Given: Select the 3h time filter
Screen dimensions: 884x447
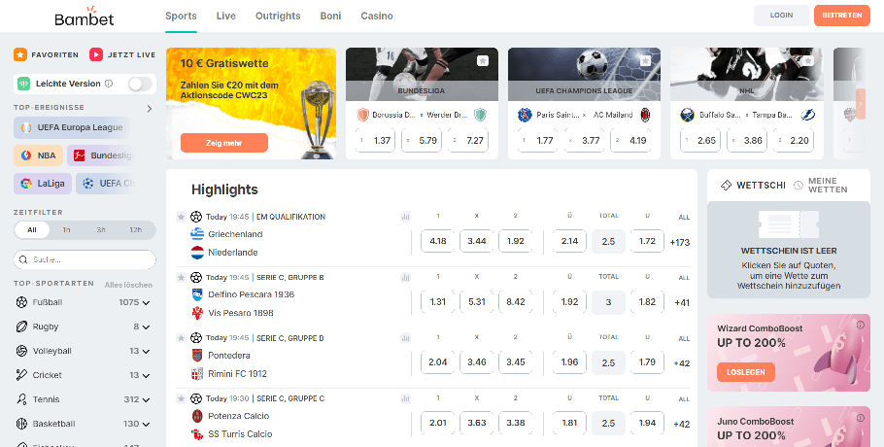Looking at the screenshot, I should click(x=101, y=230).
